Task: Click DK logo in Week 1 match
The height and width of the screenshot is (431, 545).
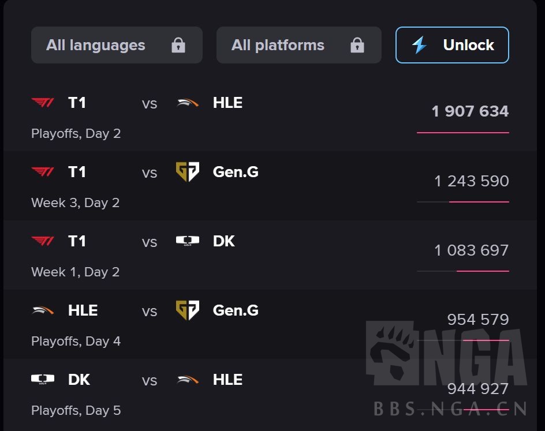Action: pyautogui.click(x=188, y=241)
